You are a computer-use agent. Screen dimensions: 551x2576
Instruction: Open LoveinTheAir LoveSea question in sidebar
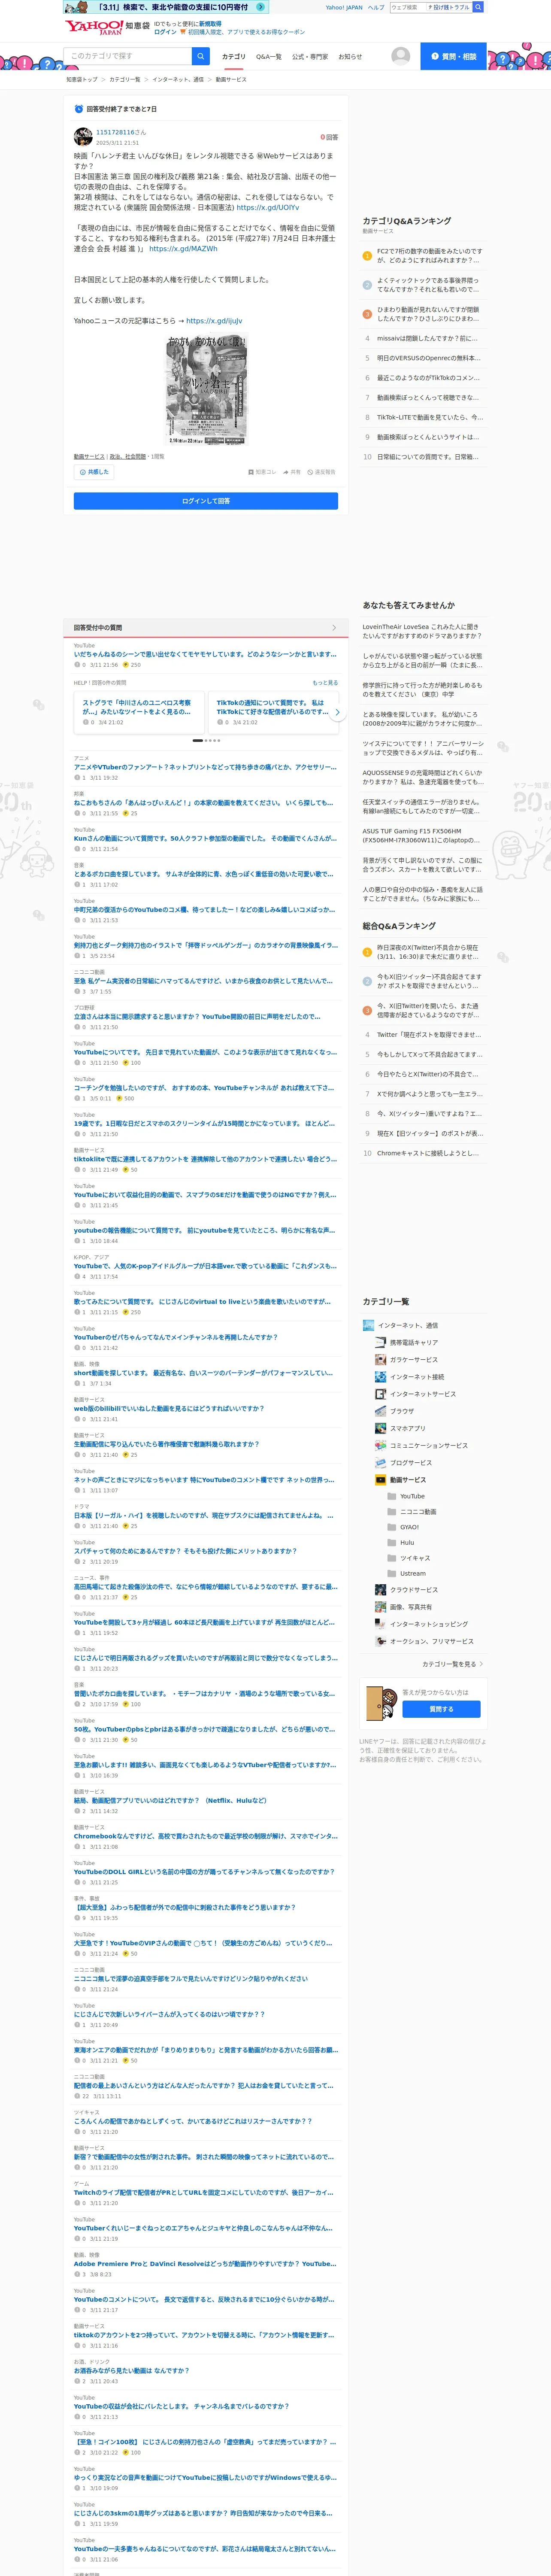[421, 631]
